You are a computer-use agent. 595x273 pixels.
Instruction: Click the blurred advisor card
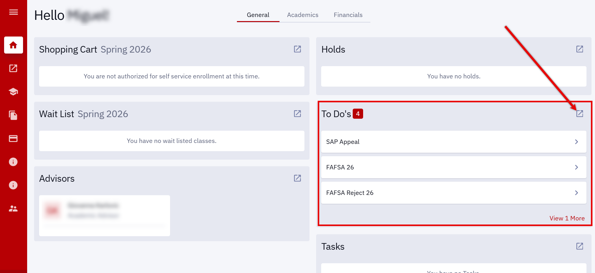(x=104, y=215)
